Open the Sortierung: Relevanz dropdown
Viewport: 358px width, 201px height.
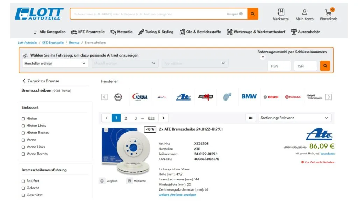(x=295, y=118)
